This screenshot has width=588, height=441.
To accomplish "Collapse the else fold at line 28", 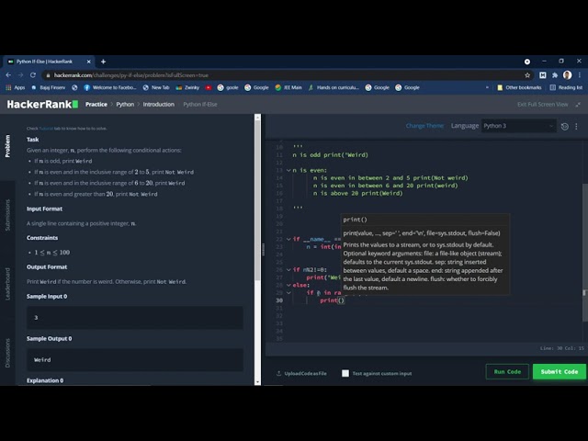I will (288, 285).
